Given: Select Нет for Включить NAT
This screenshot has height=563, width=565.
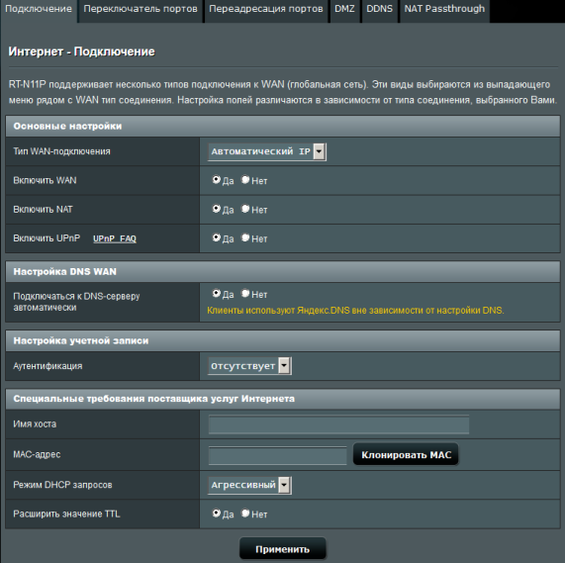Looking at the screenshot, I should point(245,209).
